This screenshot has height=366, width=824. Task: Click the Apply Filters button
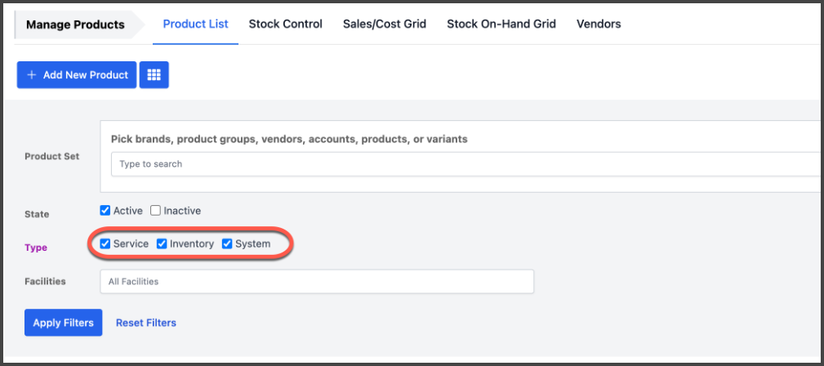[x=63, y=323]
